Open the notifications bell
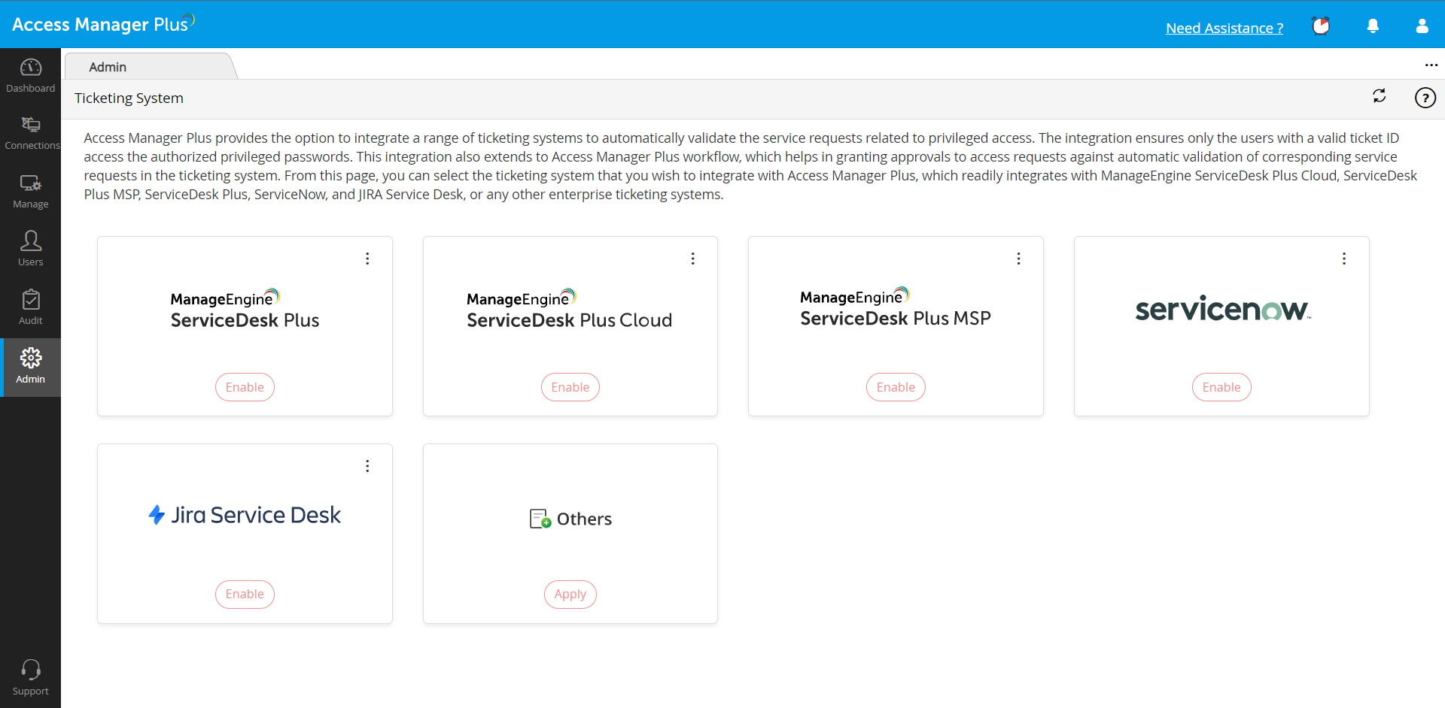1445x708 pixels. pyautogui.click(x=1373, y=26)
